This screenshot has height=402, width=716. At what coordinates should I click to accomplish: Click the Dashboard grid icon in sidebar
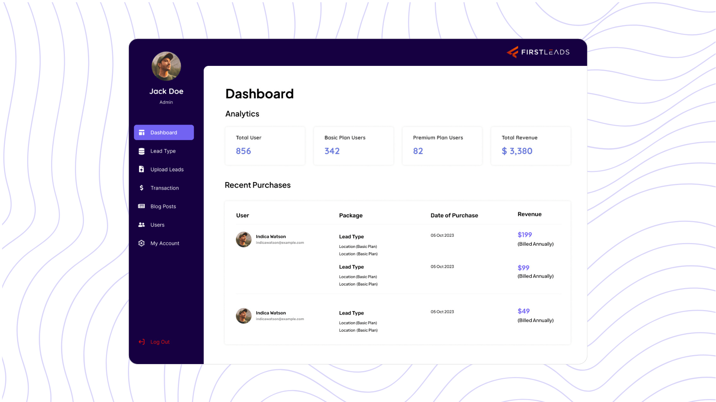(142, 133)
